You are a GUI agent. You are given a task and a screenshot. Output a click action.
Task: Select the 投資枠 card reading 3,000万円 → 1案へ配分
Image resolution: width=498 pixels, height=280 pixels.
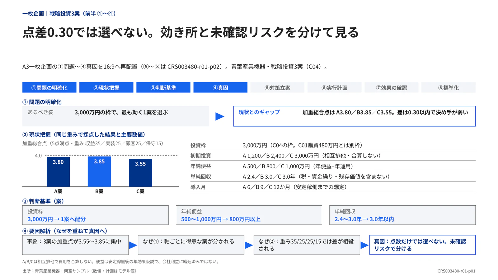[96, 215]
